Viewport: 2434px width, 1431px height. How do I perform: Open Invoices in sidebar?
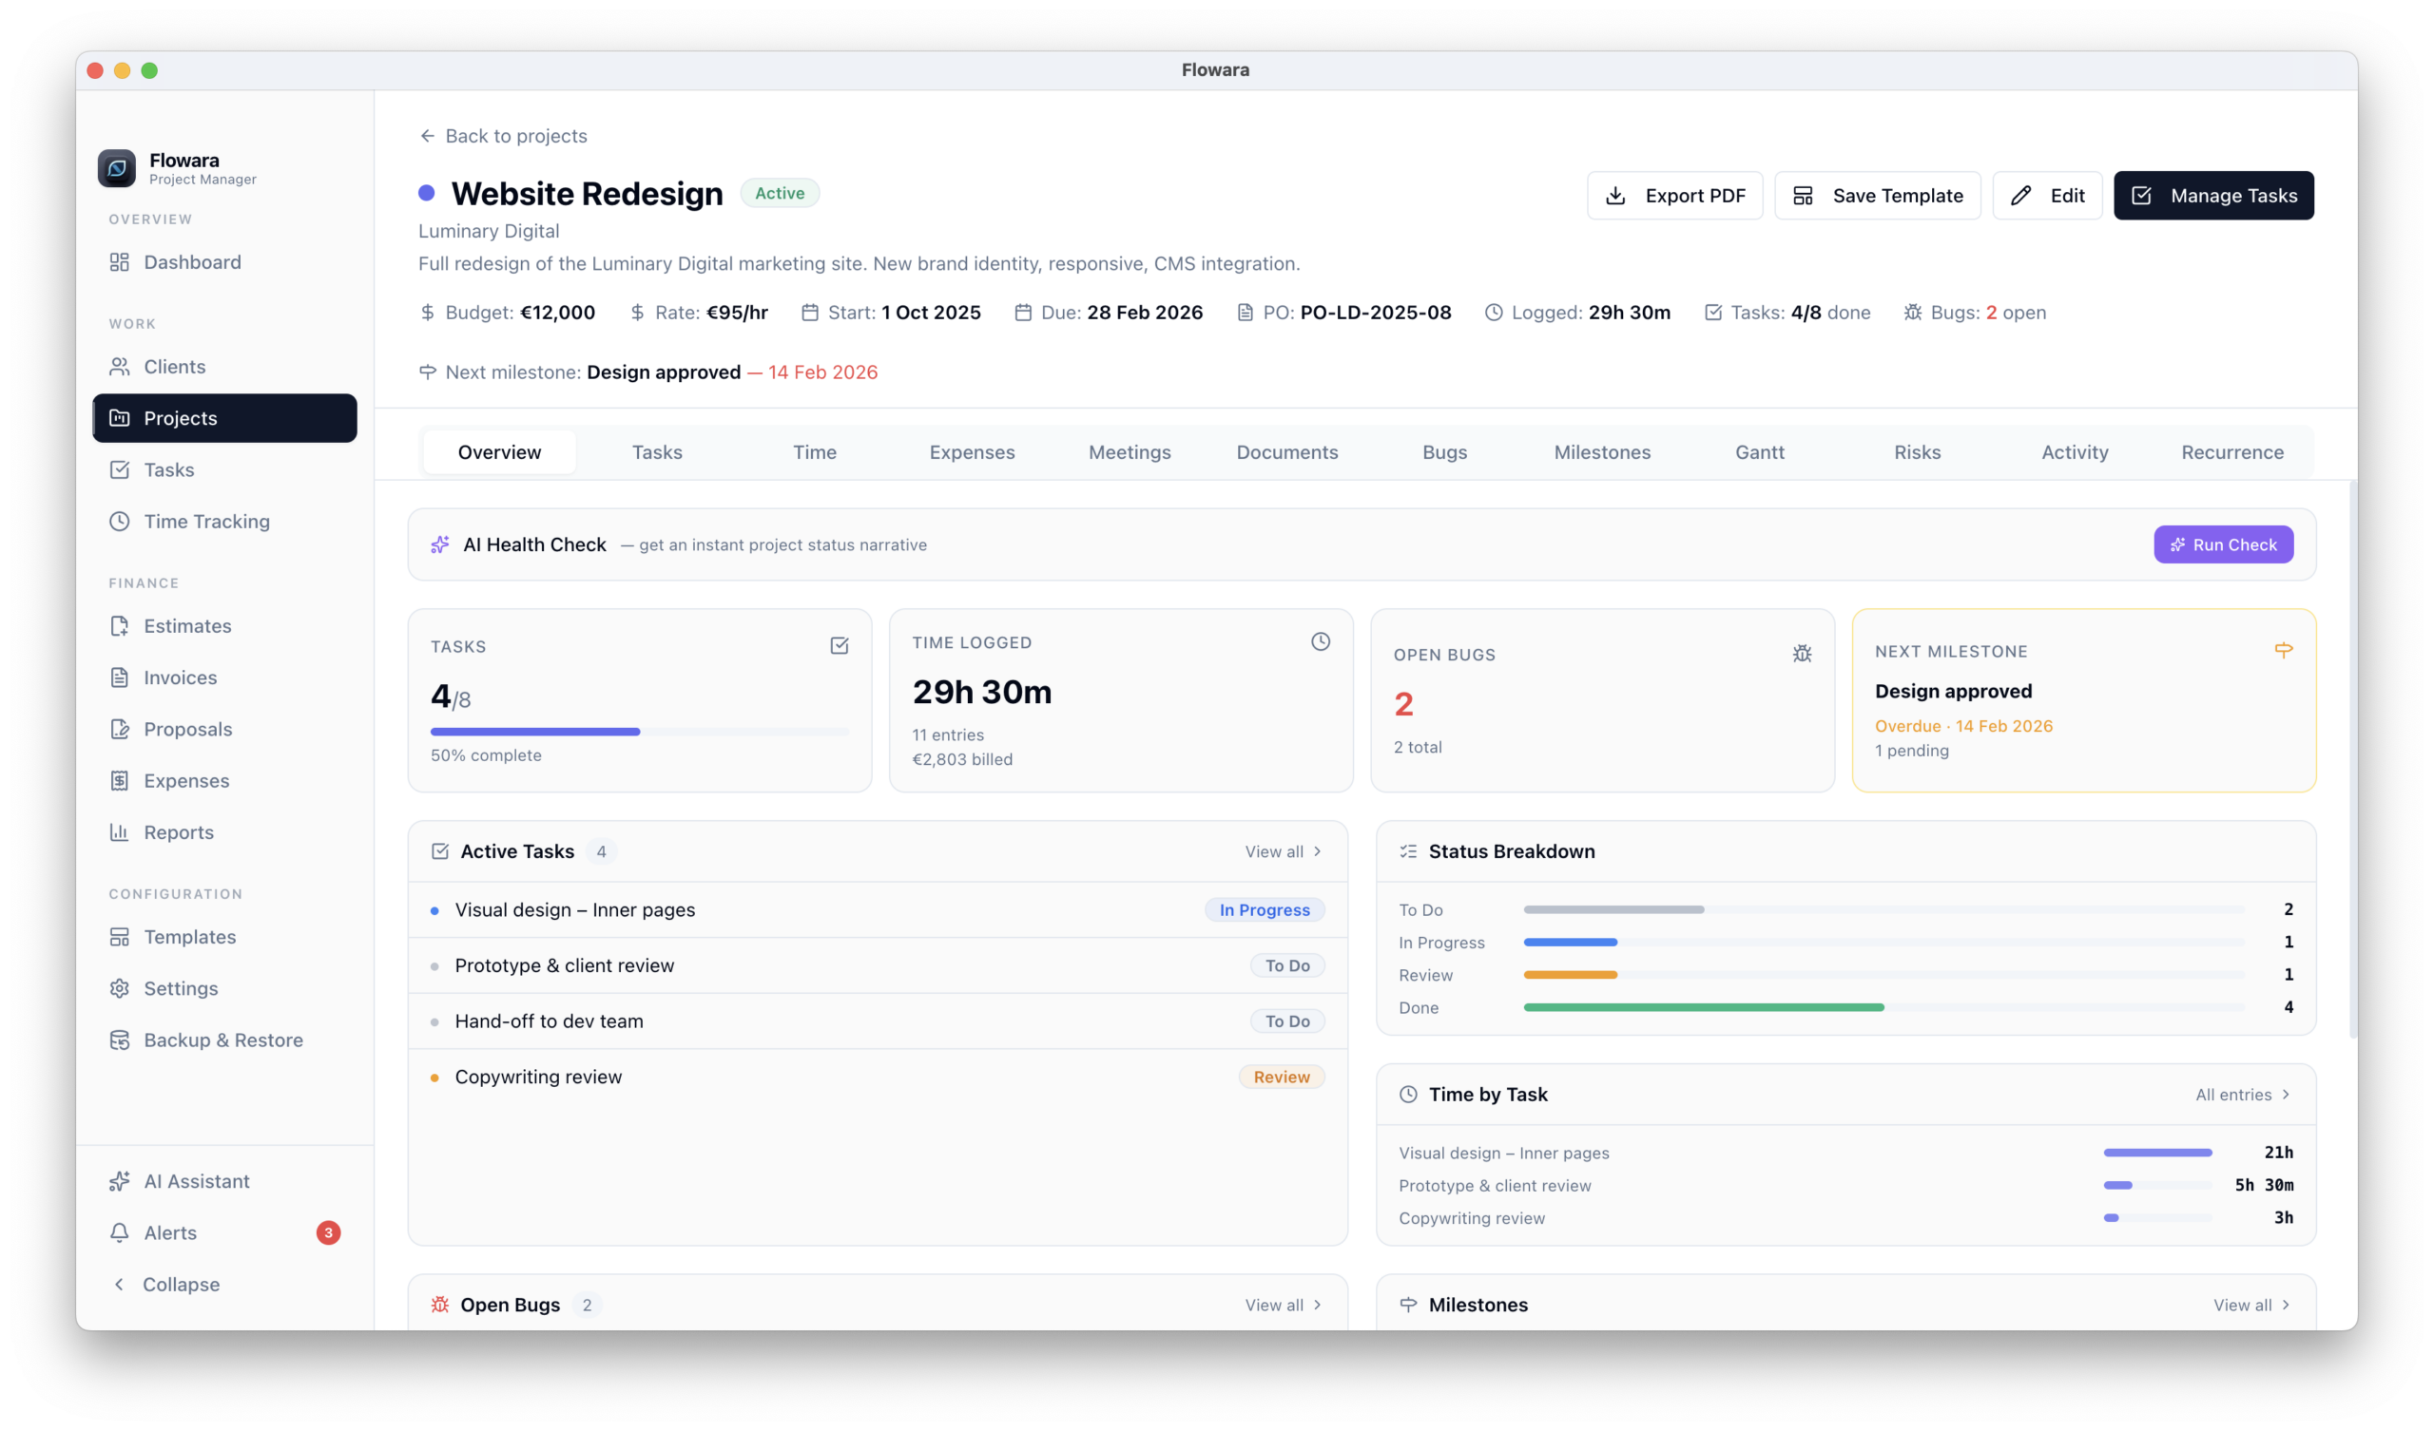[x=224, y=677]
